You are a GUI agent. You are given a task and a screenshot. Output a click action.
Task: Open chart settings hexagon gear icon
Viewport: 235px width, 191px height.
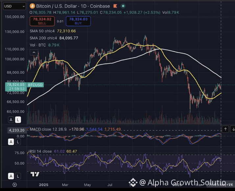coord(14,185)
